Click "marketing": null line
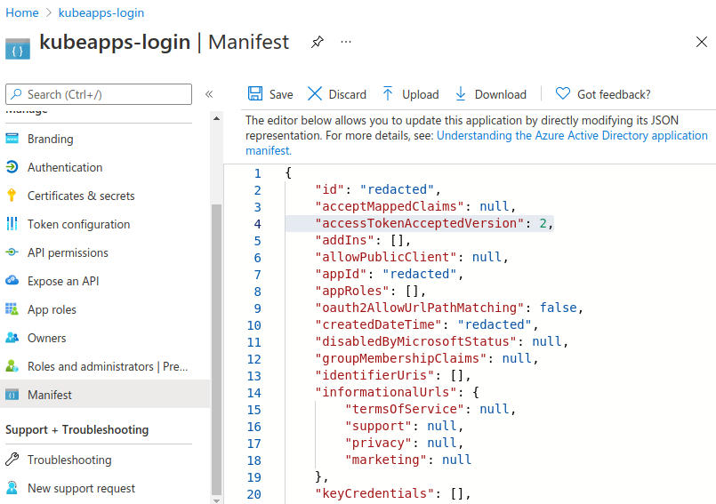The height and width of the screenshot is (504, 716). tap(407, 460)
